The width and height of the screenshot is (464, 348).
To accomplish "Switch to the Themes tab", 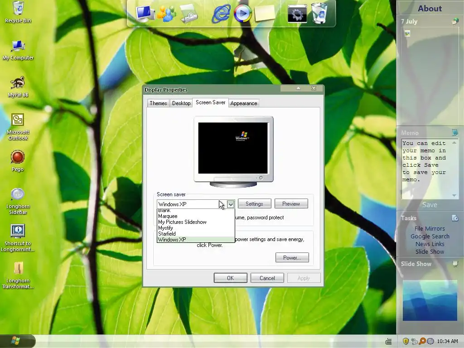I will point(158,103).
